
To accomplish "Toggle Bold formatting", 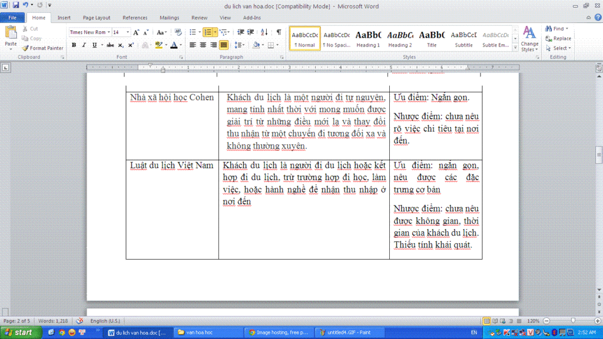I will point(74,45).
